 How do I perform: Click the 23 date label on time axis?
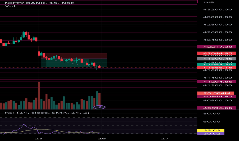pyautogui.click(x=39, y=138)
